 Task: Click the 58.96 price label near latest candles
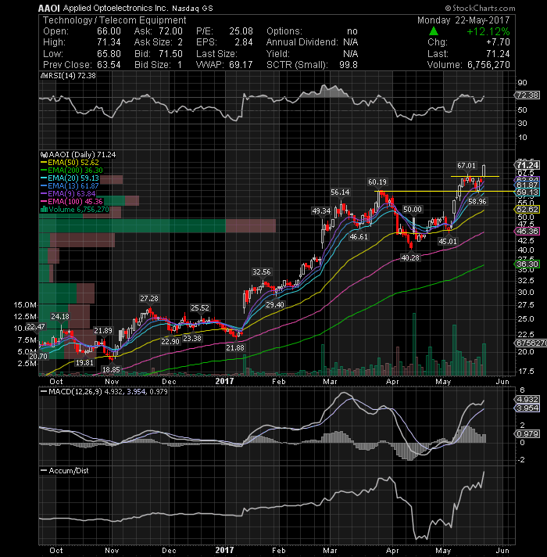tap(477, 202)
